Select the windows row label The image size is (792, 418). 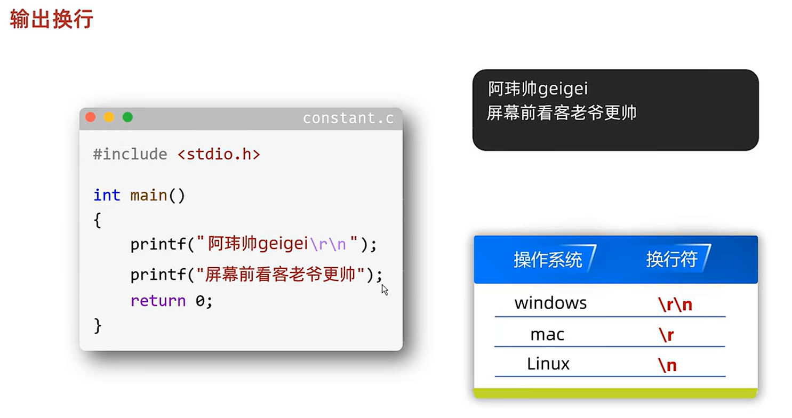coord(550,303)
